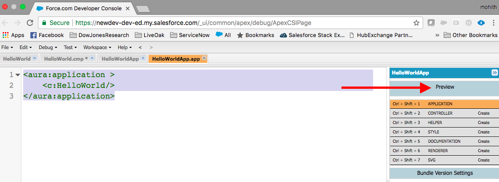The image size is (499, 182).
Task: Close the HelloWorld tab
Action: pyautogui.click(x=35, y=58)
